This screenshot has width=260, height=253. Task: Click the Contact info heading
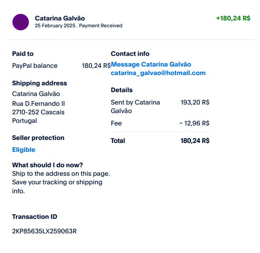[x=130, y=54]
